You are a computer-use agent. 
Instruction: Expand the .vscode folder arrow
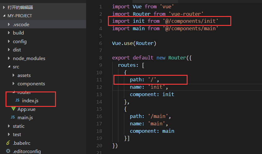(x=9, y=24)
